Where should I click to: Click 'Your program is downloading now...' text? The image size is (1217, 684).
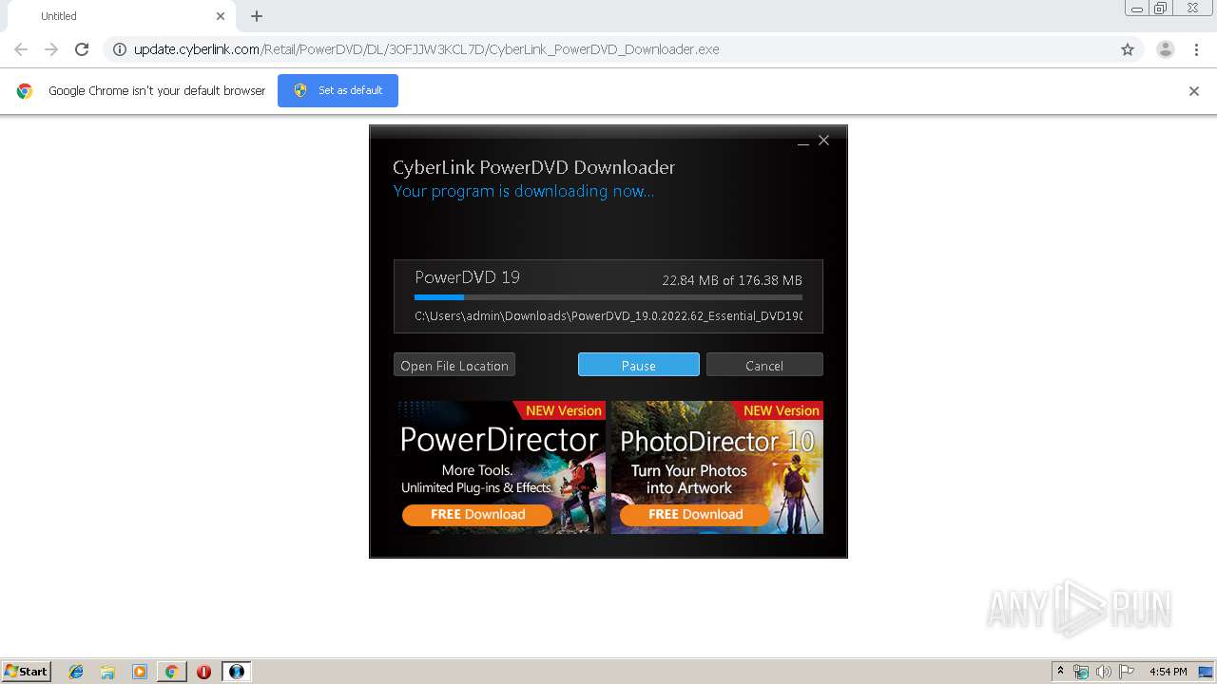[x=524, y=191]
